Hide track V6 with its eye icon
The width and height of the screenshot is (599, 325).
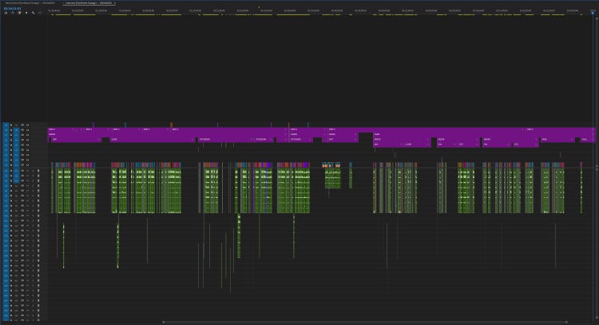(27, 140)
